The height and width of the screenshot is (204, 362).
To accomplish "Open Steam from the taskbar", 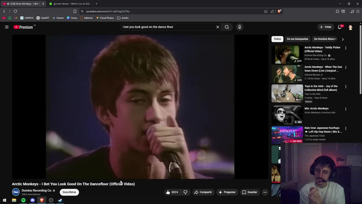I will point(60,200).
